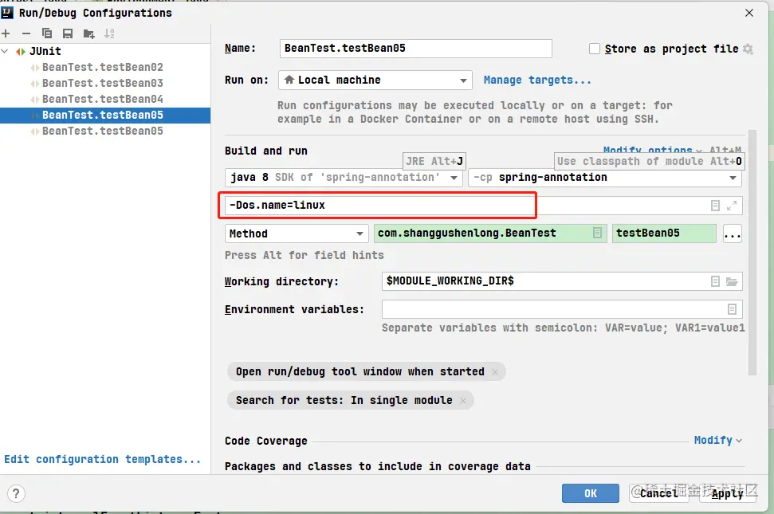Remove 'Search for tests: In single module' tag
The image size is (774, 514).
[463, 400]
